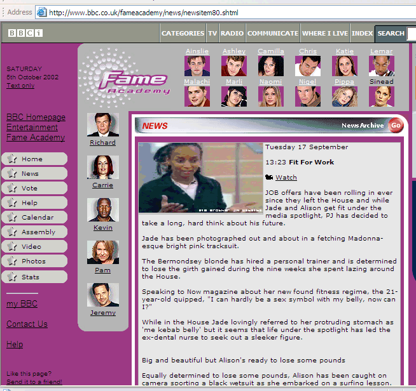Image resolution: width=416 pixels, height=391 pixels.
Task: Click the star icon beside Home
Action: [x=12, y=159]
